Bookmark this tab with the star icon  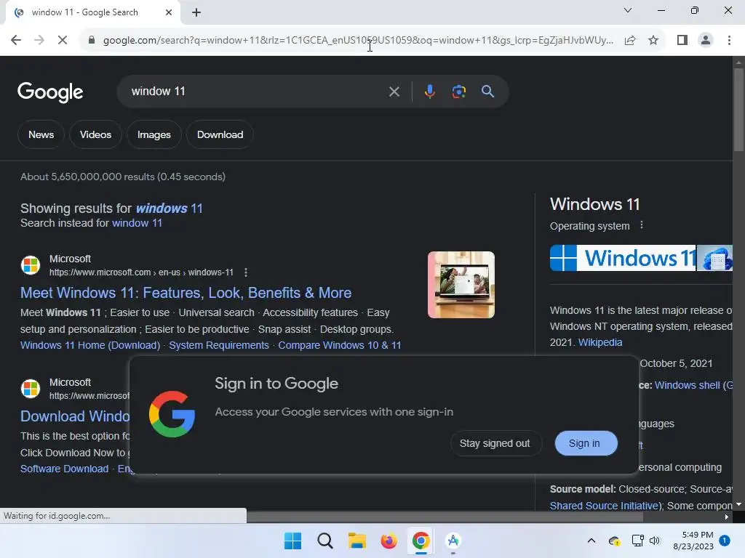653,41
